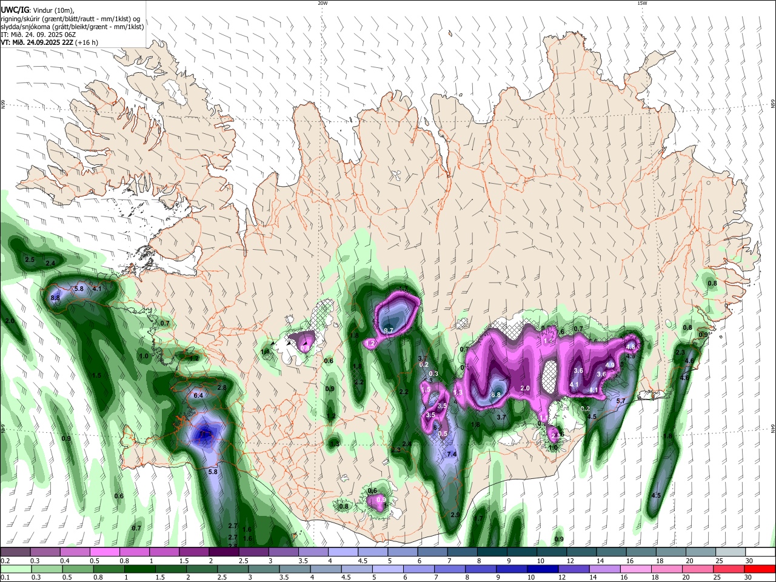This screenshot has width=776, height=582.
Task: Pick the 20 mm pink swatch in the rain legend
Action: pyautogui.click(x=698, y=569)
